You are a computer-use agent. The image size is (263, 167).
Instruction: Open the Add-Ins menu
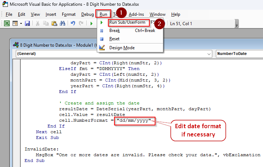coord(136,14)
